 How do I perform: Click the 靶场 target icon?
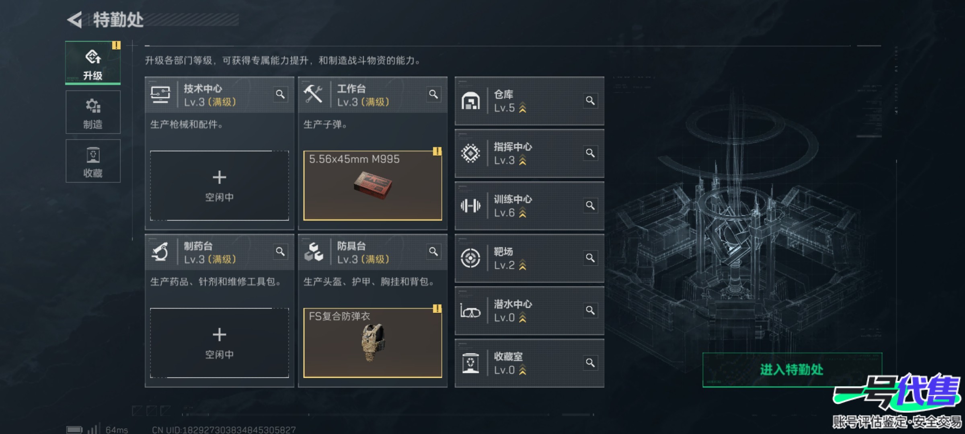pos(470,258)
